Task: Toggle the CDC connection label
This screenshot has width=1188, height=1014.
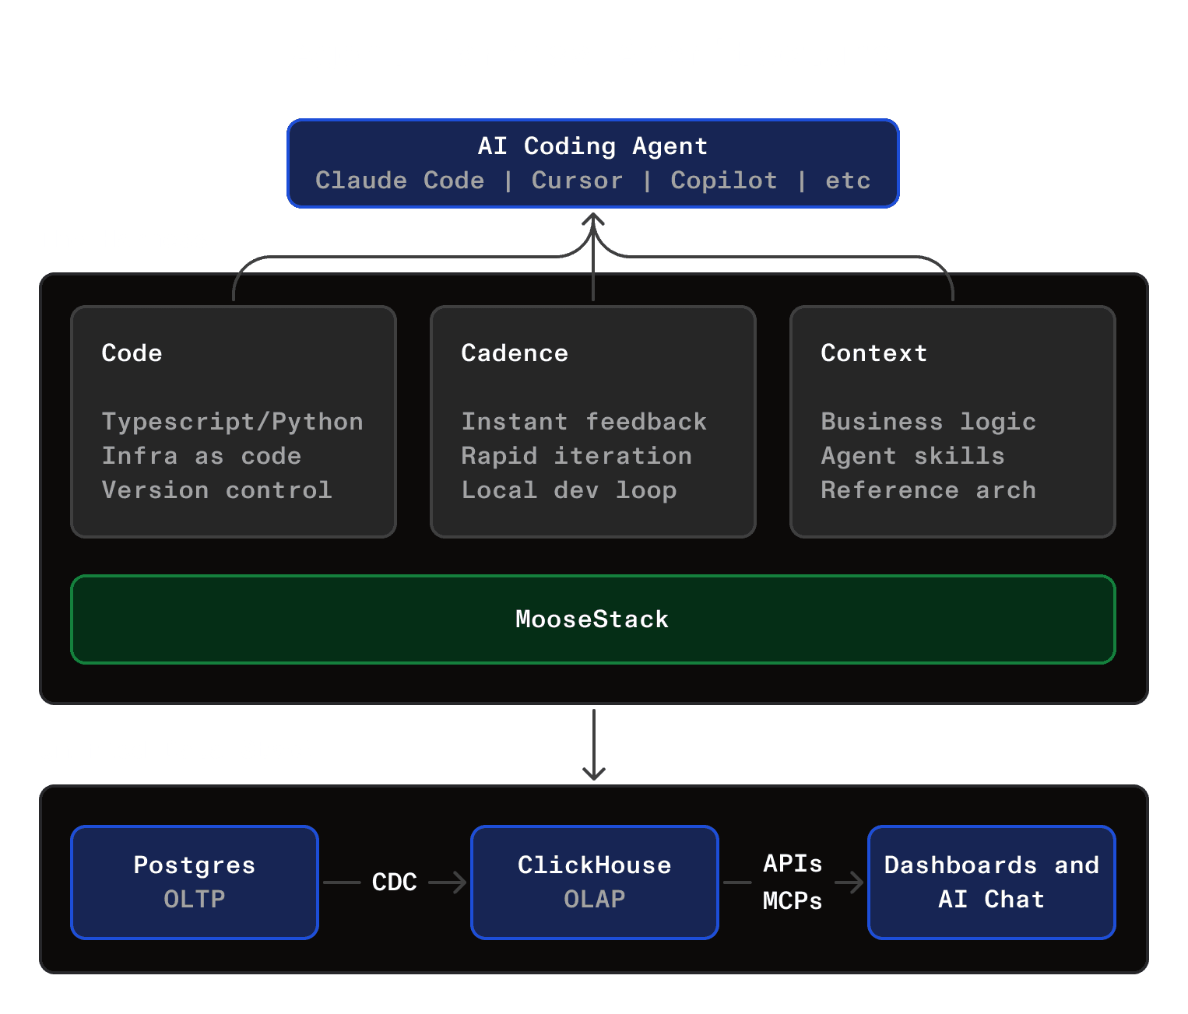Action: click(394, 882)
